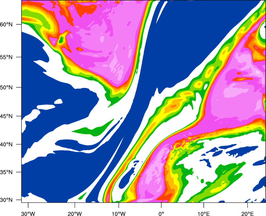Click the 30°N latitude label

pyautogui.click(x=6, y=200)
